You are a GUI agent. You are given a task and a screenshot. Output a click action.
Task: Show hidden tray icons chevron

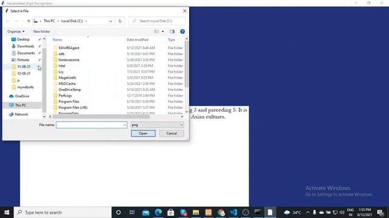pyautogui.click(x=308, y=213)
